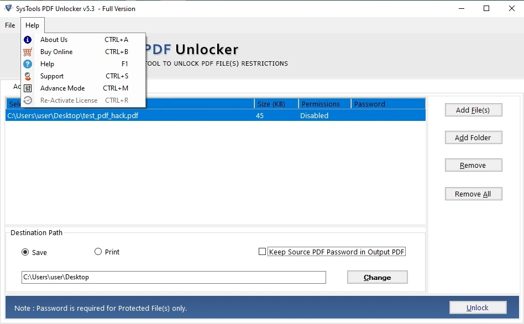Choose Buy Online menu entry
524x324 pixels.
(x=83, y=52)
